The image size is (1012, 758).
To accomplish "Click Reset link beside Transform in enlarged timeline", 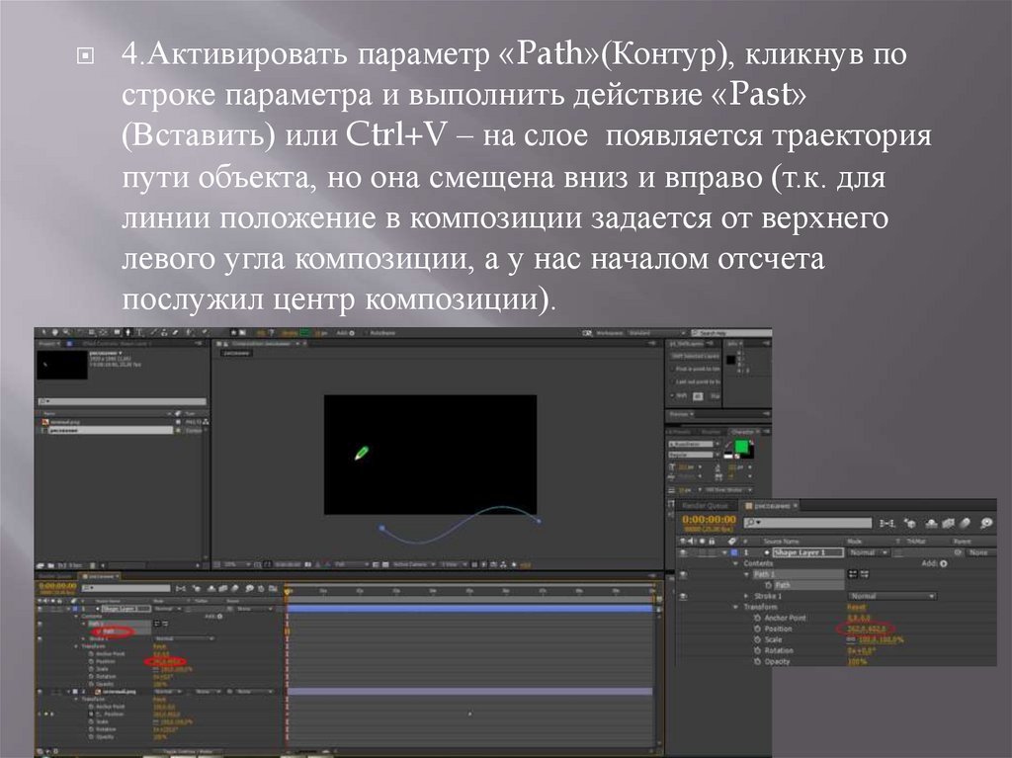I will pos(856,607).
